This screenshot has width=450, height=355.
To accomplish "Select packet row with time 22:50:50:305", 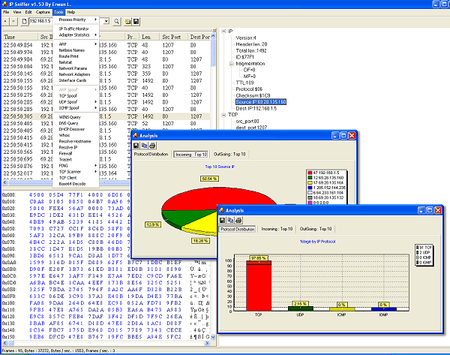I will pos(106,116).
